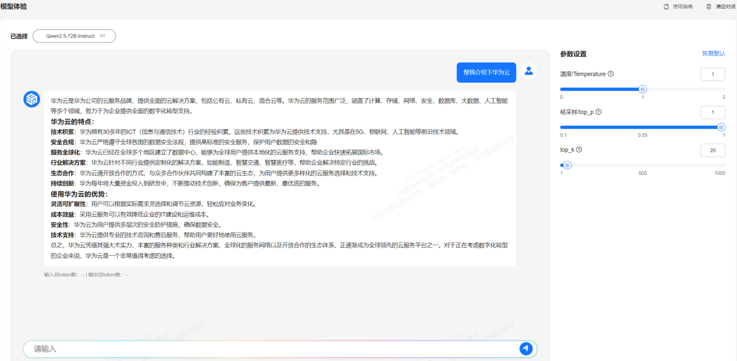Open the Qwen2.5-72B-Instruct model selector

[x=74, y=36]
